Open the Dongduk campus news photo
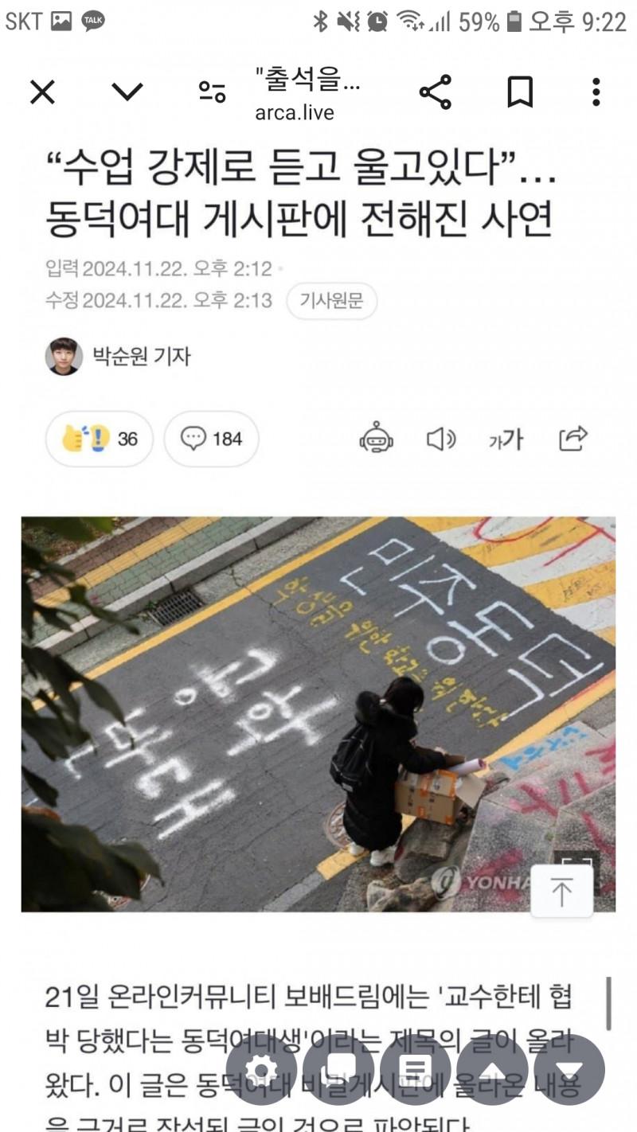The image size is (637, 1132). 318,714
